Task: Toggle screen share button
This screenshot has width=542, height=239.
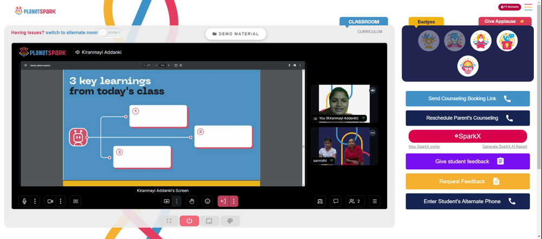Action: click(x=166, y=201)
